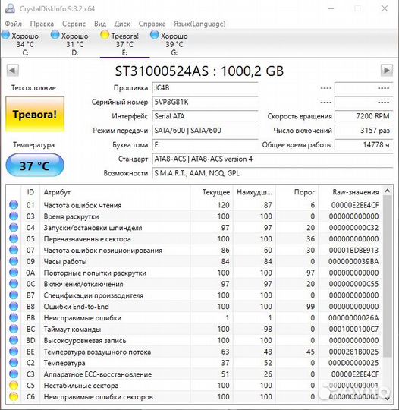The height and width of the screenshot is (410, 399).
Task: Click the blue status orb for drive C:
Action: click(5, 35)
